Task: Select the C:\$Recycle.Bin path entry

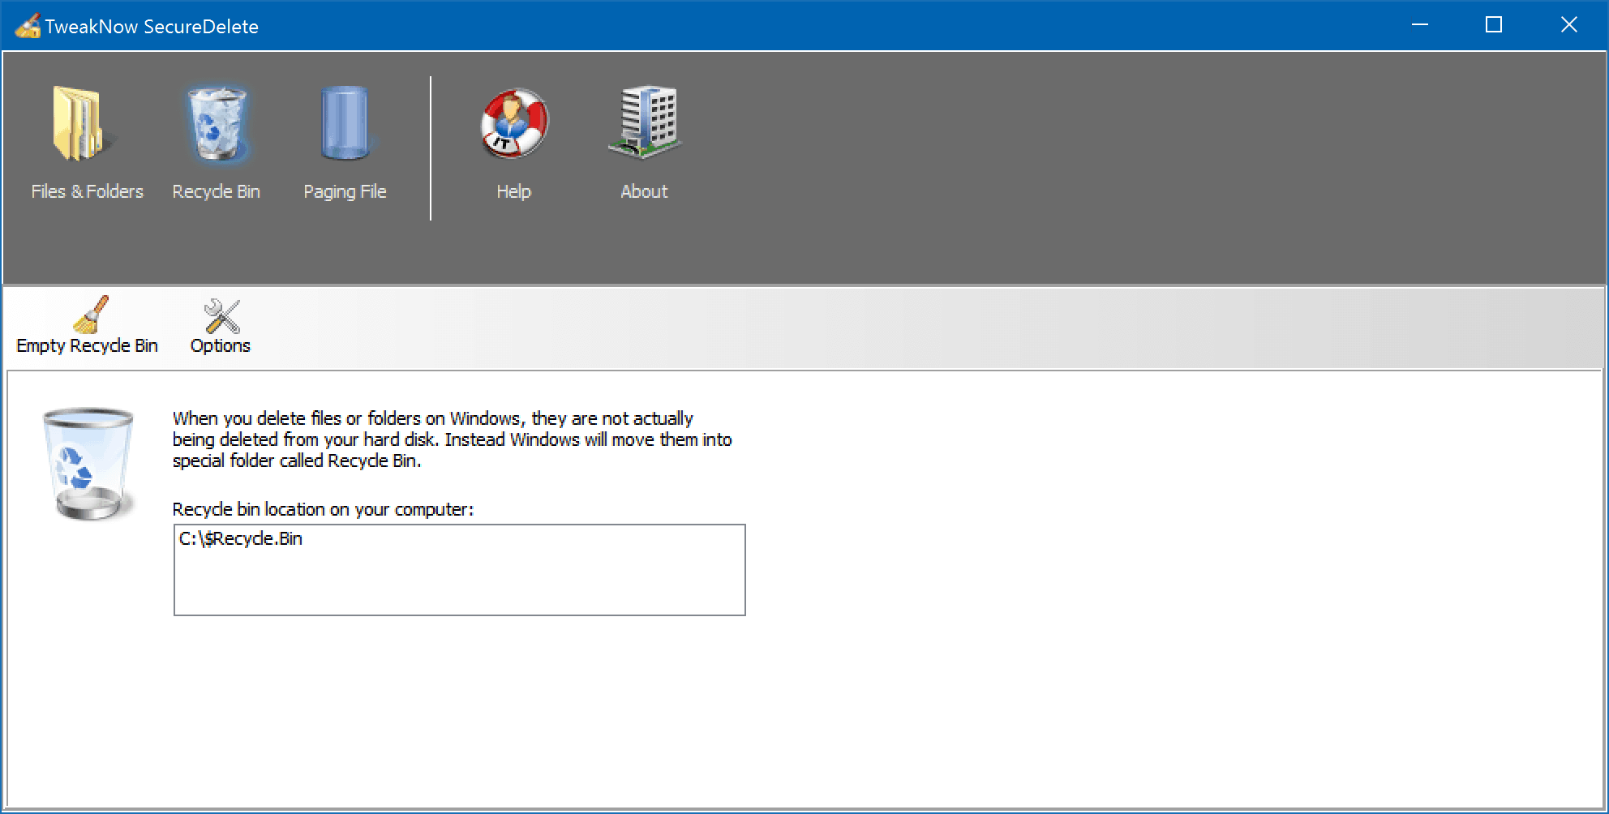Action: tap(241, 539)
